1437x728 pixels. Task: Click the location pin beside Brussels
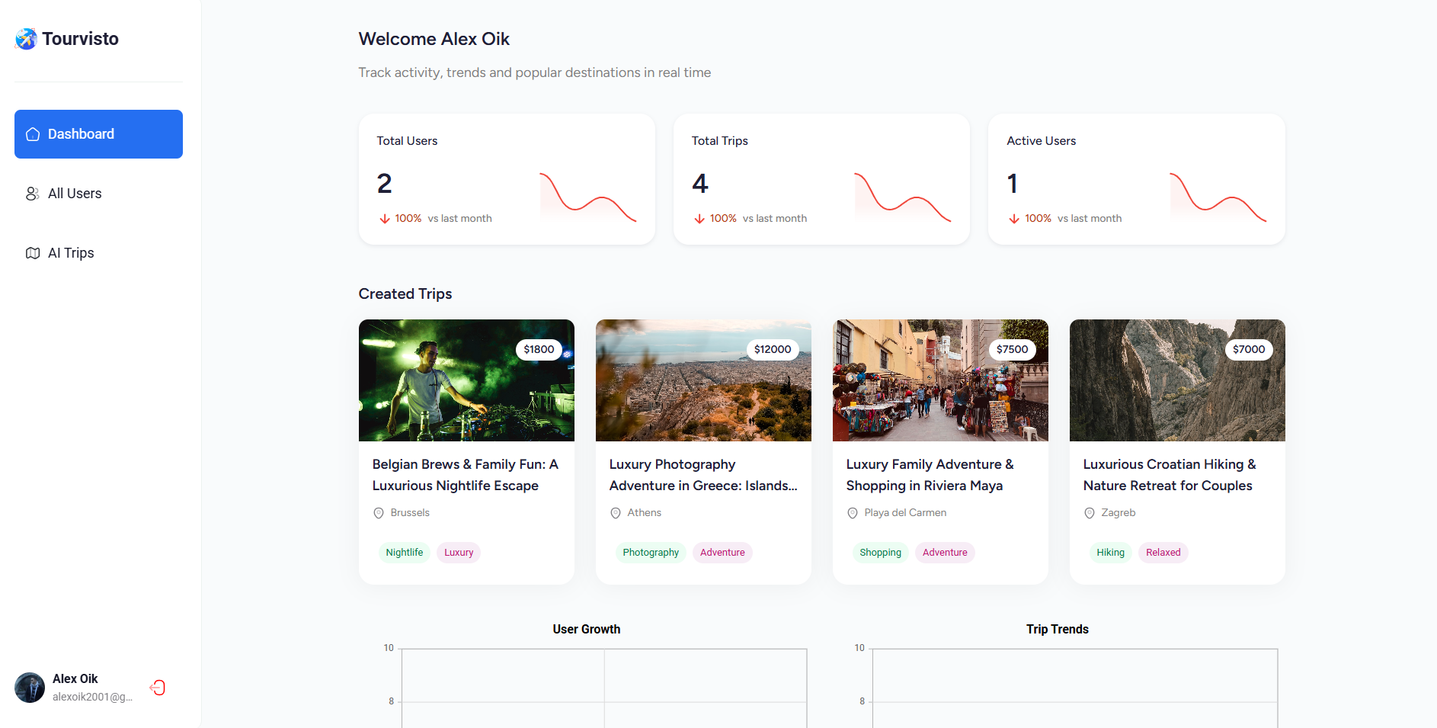pyautogui.click(x=379, y=513)
